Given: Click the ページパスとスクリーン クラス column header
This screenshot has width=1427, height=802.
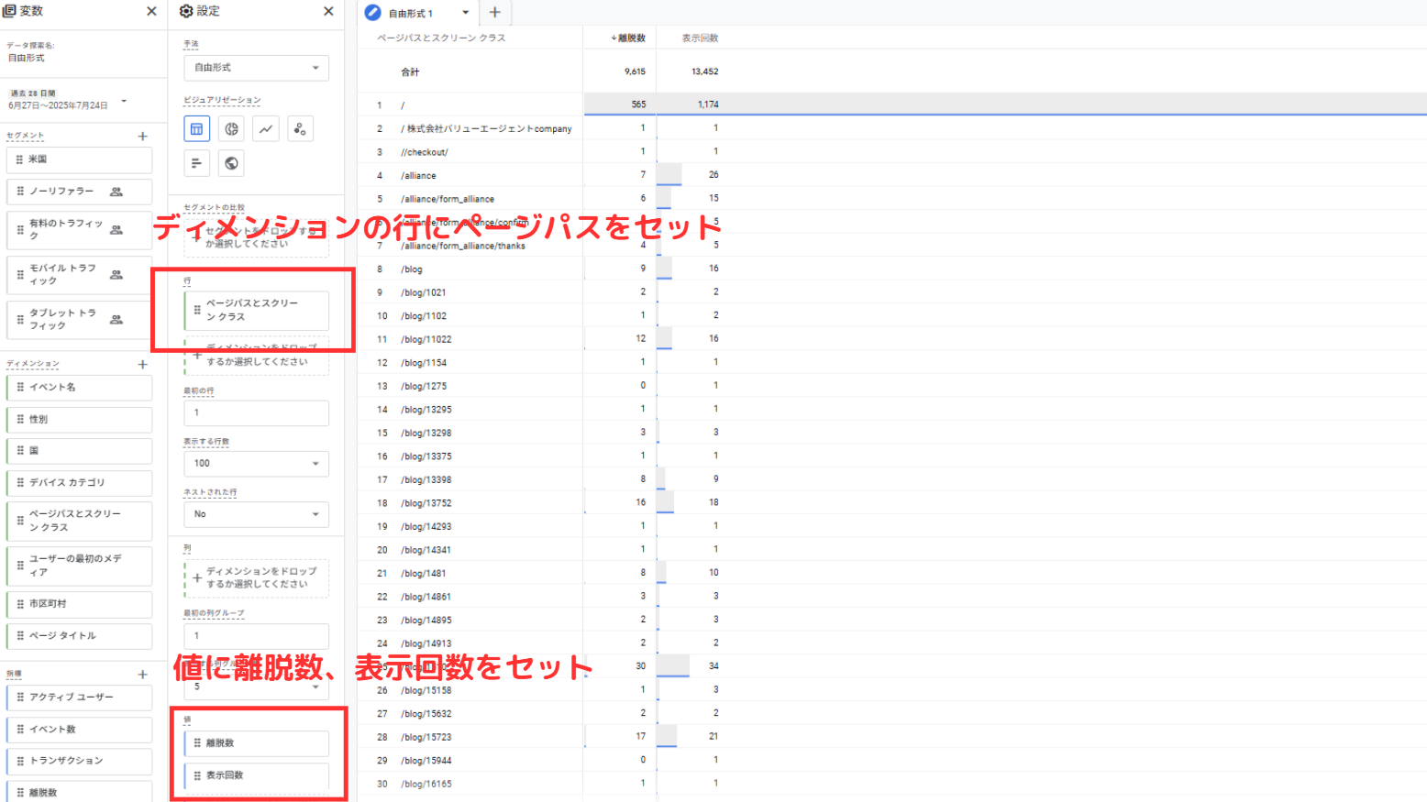Looking at the screenshot, I should coord(441,38).
